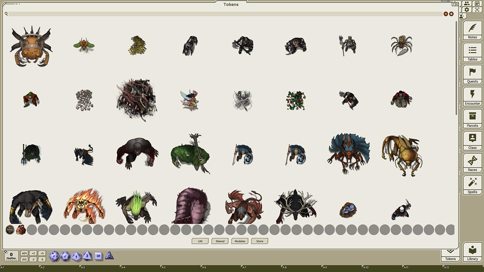Toggle the Modules token source filter
The height and width of the screenshot is (272, 484).
(239, 241)
